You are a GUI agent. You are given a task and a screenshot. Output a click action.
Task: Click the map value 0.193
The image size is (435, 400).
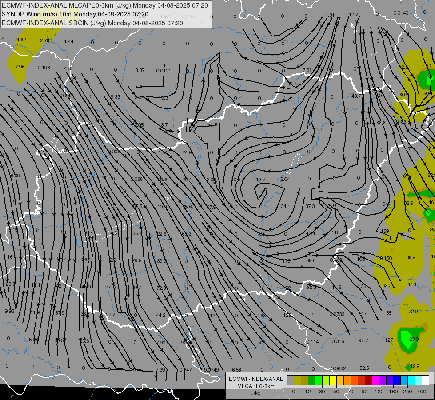click(x=44, y=68)
